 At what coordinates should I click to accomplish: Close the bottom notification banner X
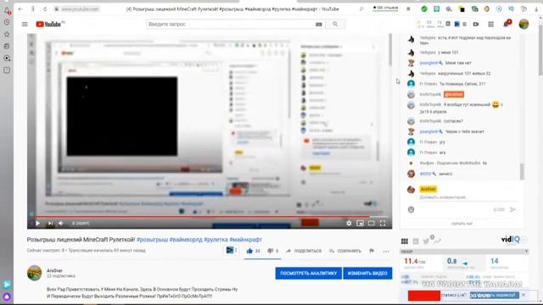click(x=523, y=295)
